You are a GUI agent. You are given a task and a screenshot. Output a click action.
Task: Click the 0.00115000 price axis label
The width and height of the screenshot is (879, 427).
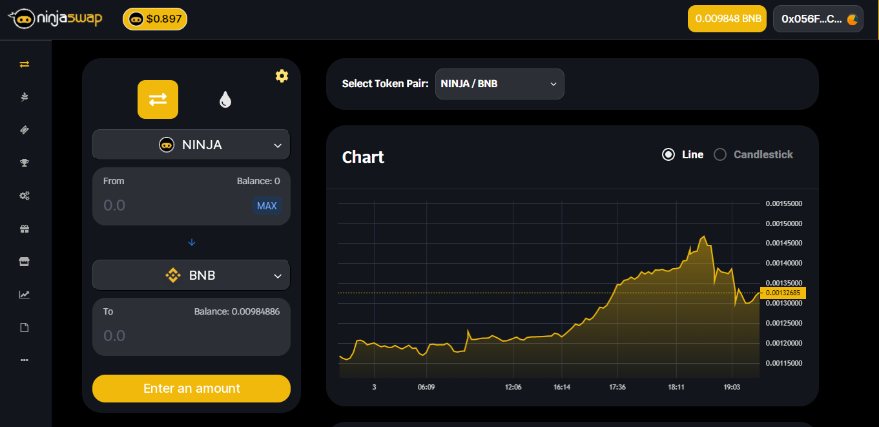(784, 363)
